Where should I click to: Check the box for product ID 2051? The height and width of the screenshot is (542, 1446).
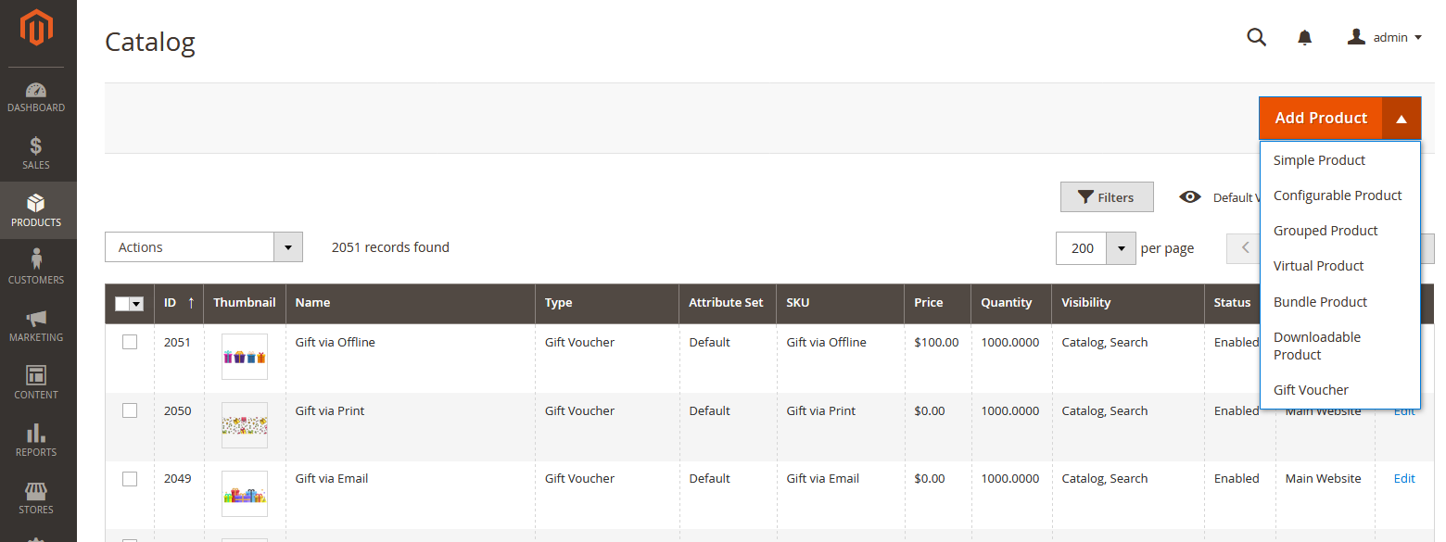click(x=130, y=342)
